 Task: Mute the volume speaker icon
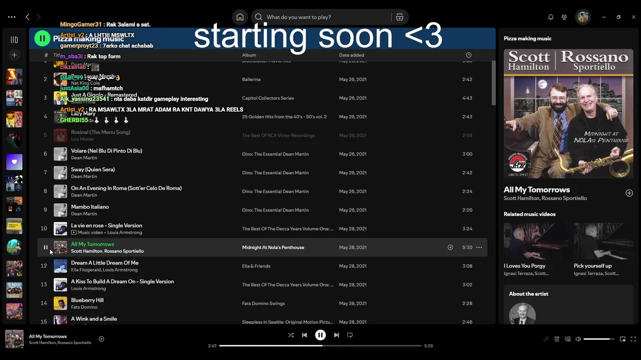578,339
